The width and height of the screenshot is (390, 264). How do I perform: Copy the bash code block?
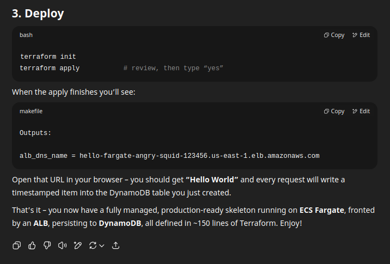pos(334,35)
